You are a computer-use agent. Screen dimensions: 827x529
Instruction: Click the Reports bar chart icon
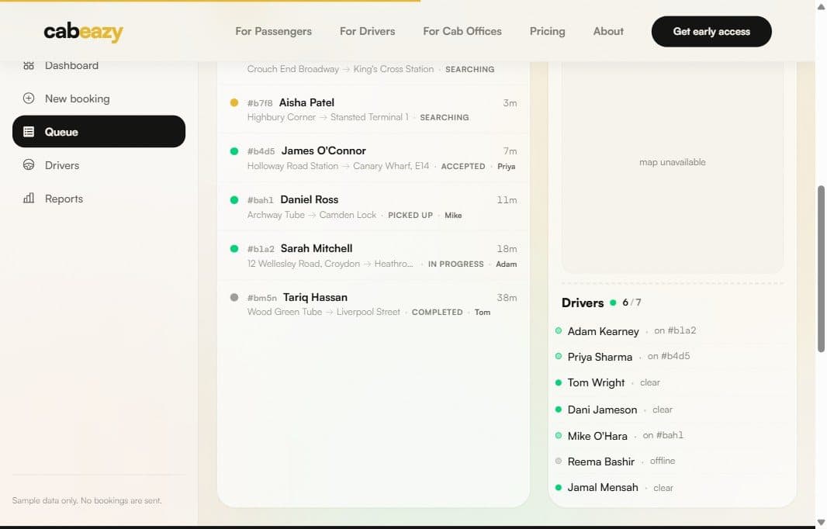tap(29, 199)
